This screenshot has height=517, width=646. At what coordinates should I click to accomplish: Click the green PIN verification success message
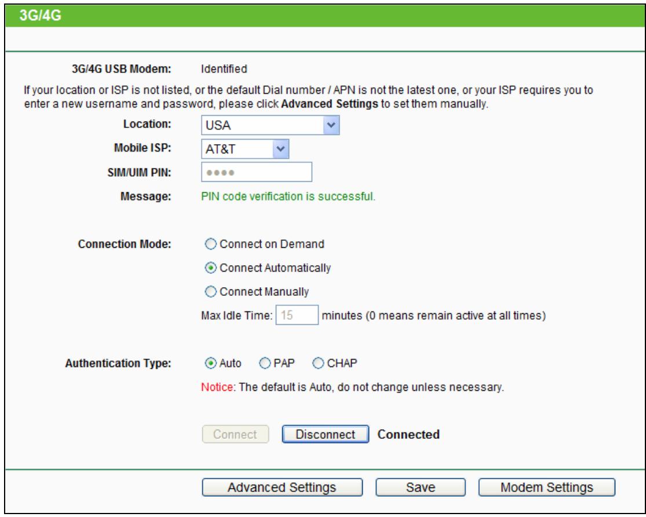click(288, 197)
